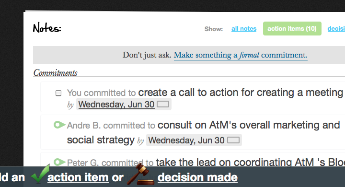345x187 pixels.
Task: Select Andre's 'consult on AtM's overall marketing' commitment
Action: 204,132
